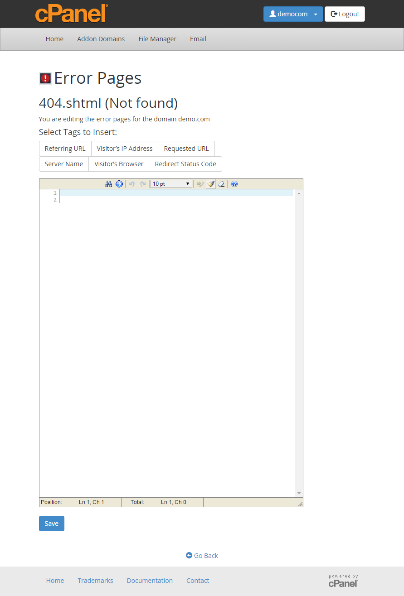
Task: Click the user icon beside democom
Action: pos(273,14)
